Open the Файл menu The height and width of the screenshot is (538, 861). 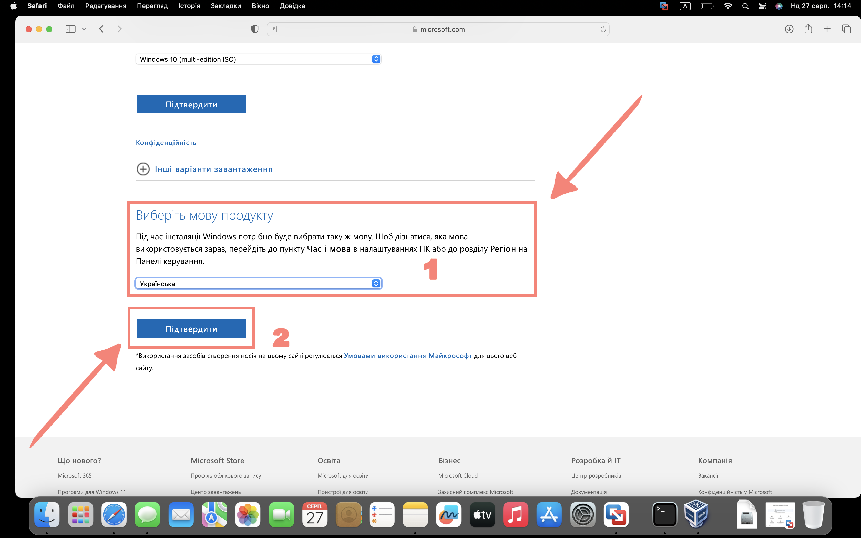(x=66, y=6)
